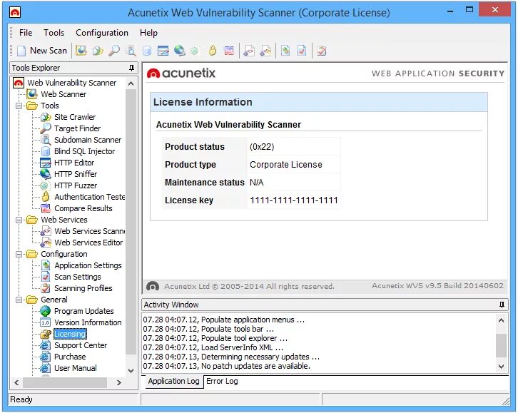Toggle the Activity Window pin
Screen dimensions: 518x413
(502, 305)
